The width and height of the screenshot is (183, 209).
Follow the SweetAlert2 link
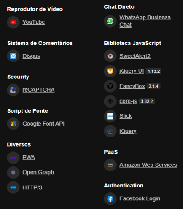click(135, 56)
